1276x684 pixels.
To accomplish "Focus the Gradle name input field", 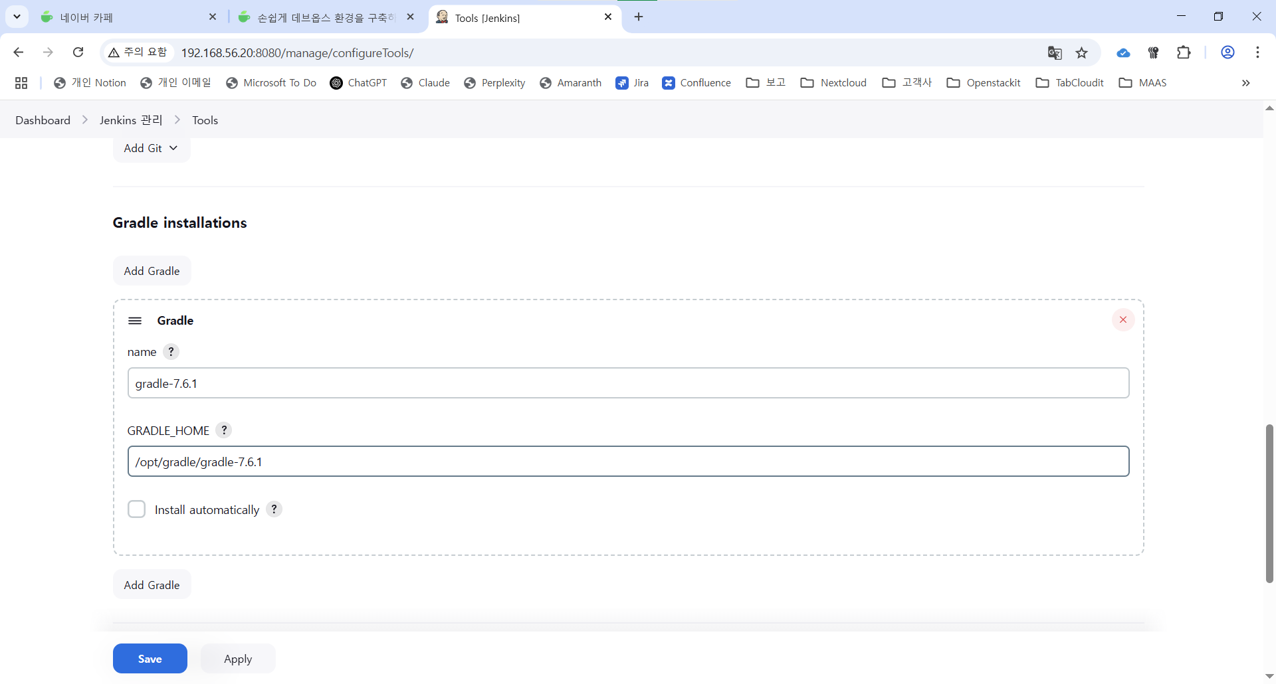I will [628, 383].
